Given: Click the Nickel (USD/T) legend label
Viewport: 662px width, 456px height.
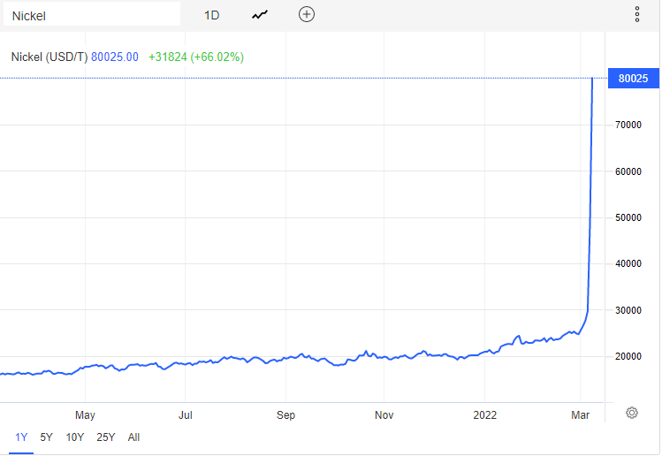Looking at the screenshot, I should (49, 57).
